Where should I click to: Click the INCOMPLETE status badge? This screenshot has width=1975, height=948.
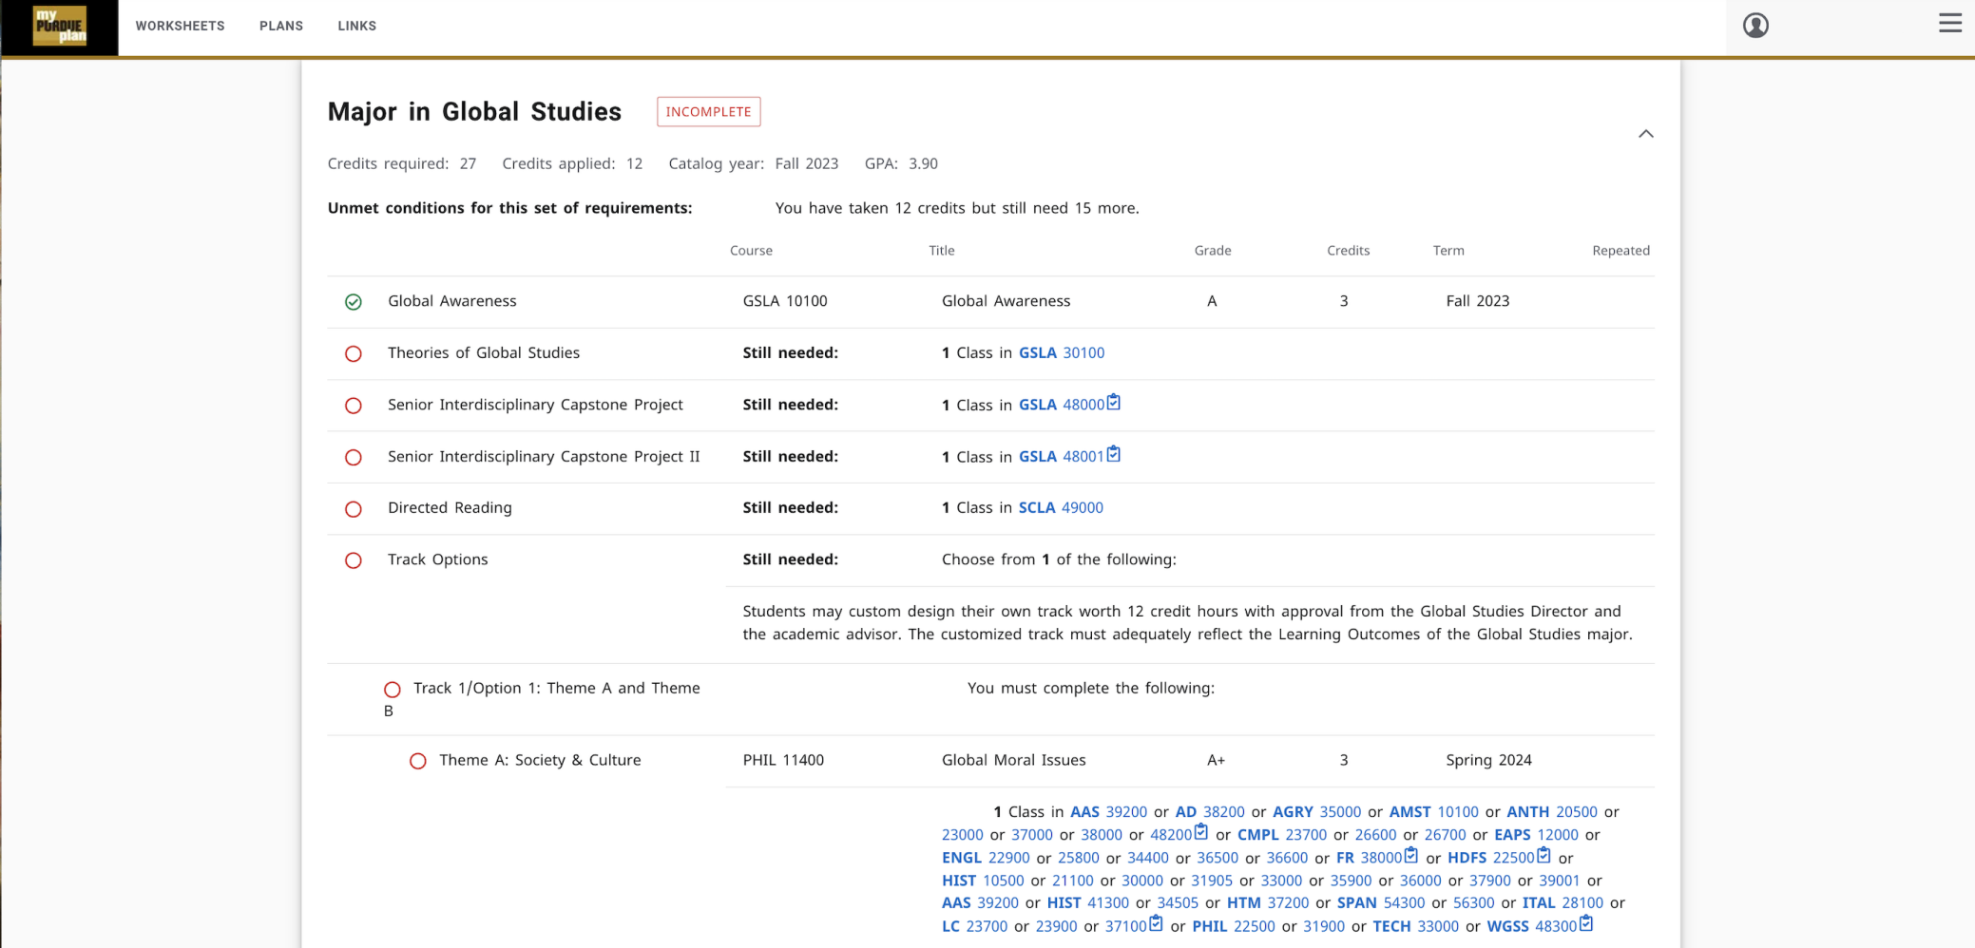pos(708,112)
